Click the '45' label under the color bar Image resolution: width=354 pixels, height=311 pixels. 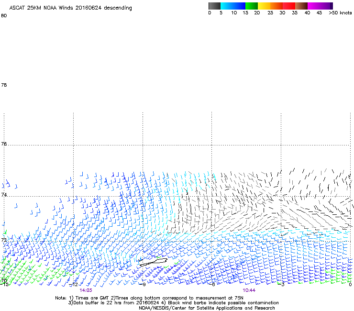click(x=319, y=13)
